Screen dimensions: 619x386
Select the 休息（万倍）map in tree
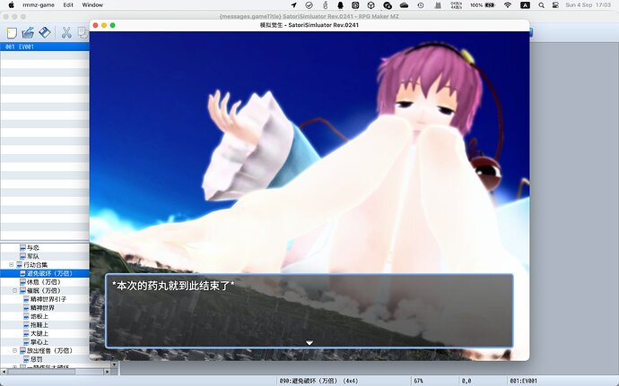point(45,282)
